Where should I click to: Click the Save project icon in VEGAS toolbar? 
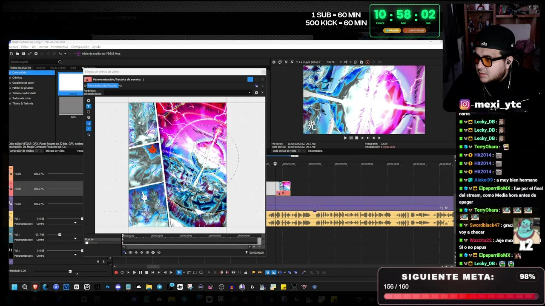[23, 54]
